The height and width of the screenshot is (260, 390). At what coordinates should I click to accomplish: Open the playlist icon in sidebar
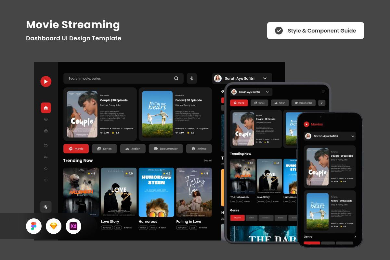46,157
